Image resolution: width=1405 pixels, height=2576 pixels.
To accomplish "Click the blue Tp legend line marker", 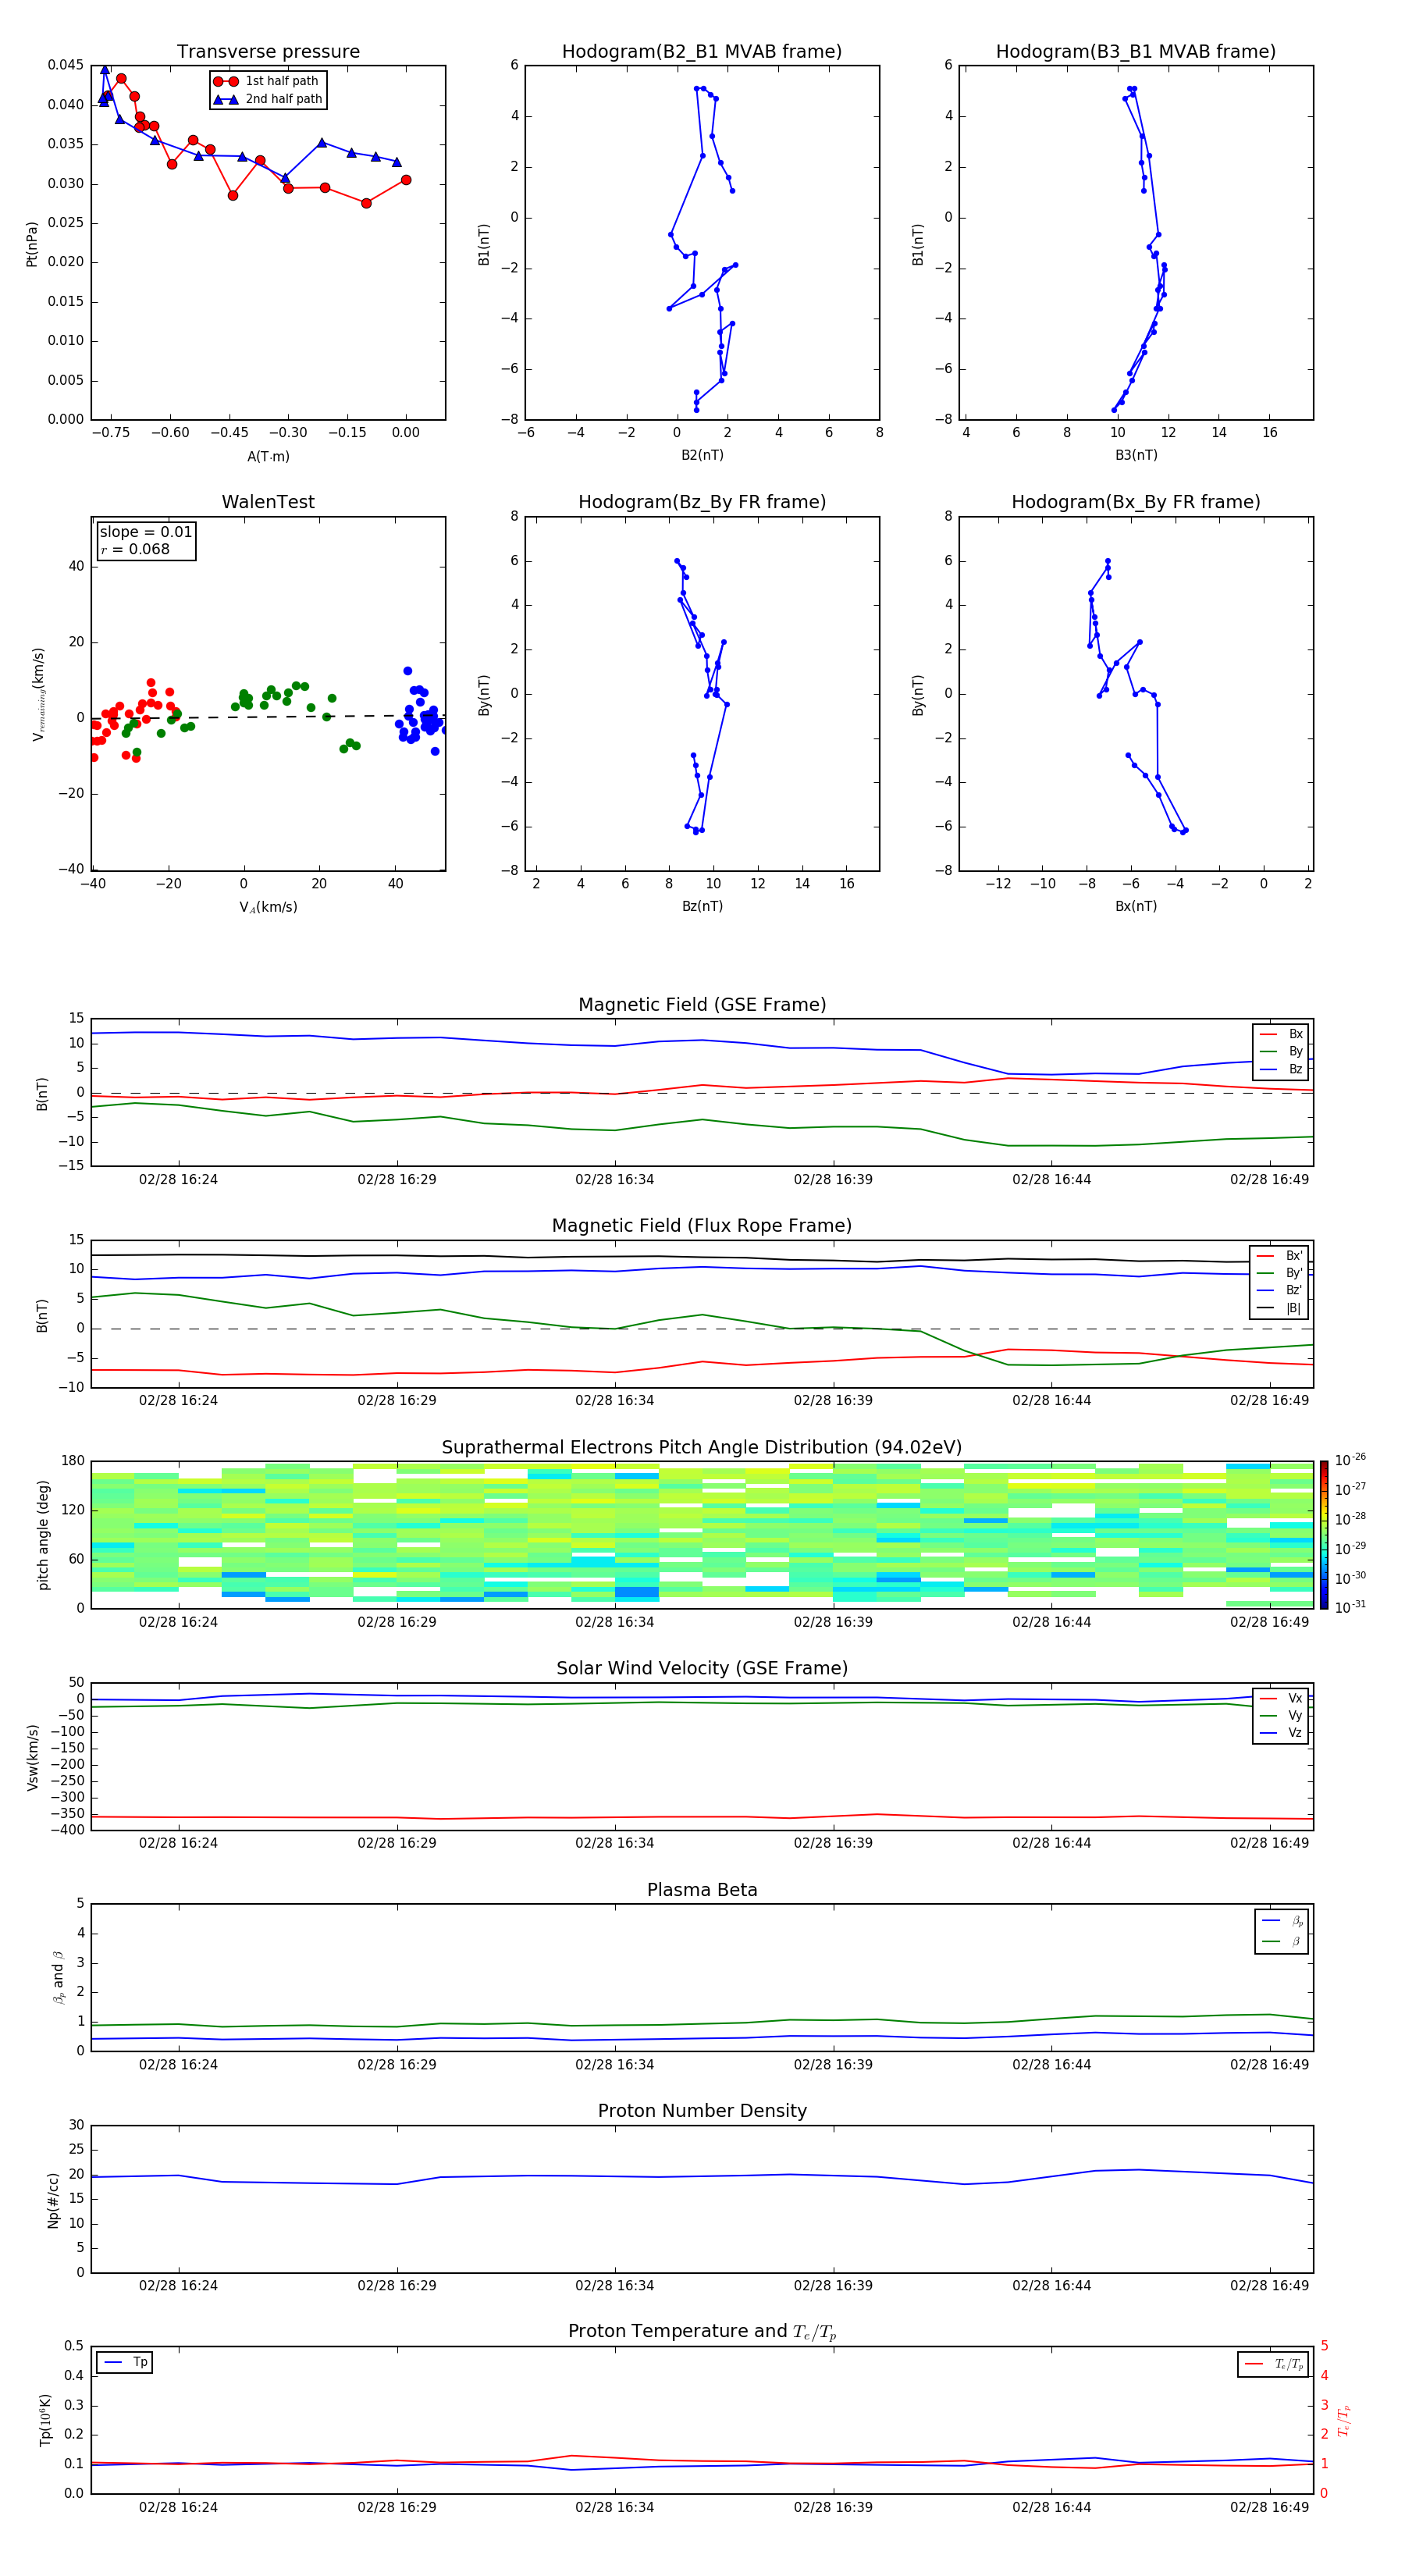I will pyautogui.click(x=113, y=2363).
